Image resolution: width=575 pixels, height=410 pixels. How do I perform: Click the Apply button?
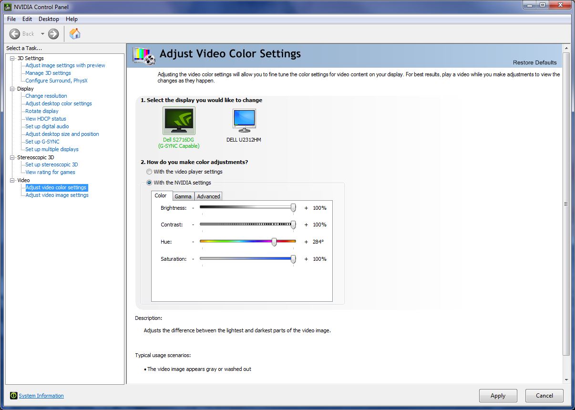pyautogui.click(x=498, y=396)
